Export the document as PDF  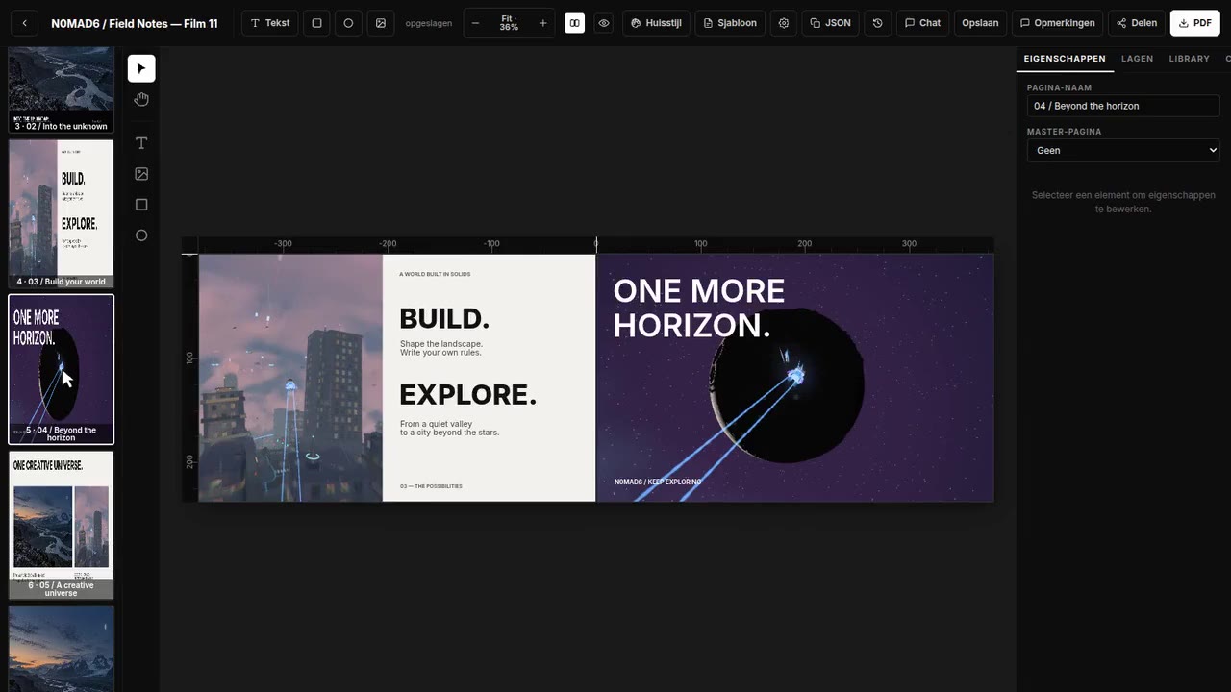click(1194, 23)
